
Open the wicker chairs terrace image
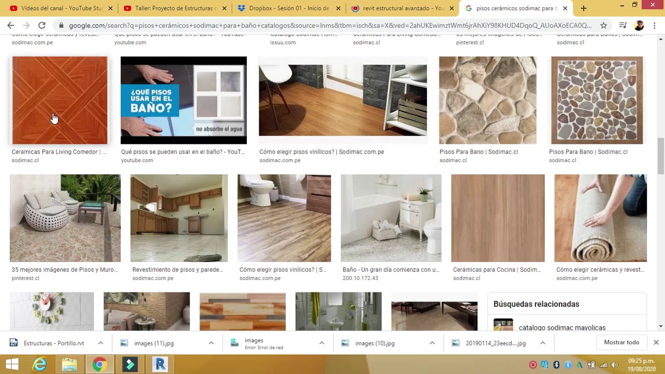tap(65, 218)
